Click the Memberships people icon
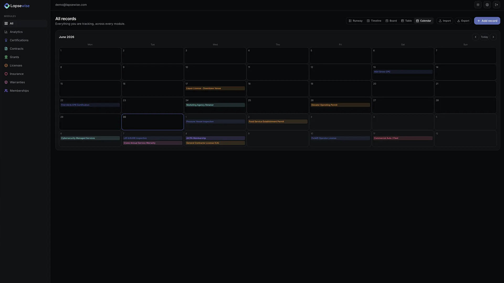Image resolution: width=504 pixels, height=283 pixels. click(x=6, y=91)
